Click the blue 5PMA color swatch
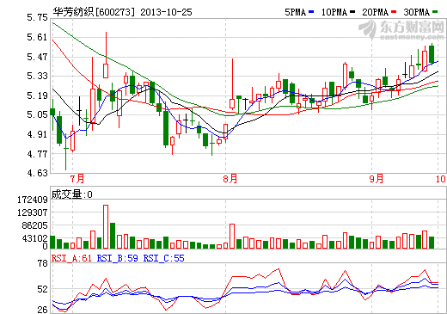The height and width of the screenshot is (314, 447). point(311,12)
